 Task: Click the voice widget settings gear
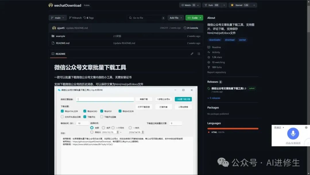click(x=306, y=128)
